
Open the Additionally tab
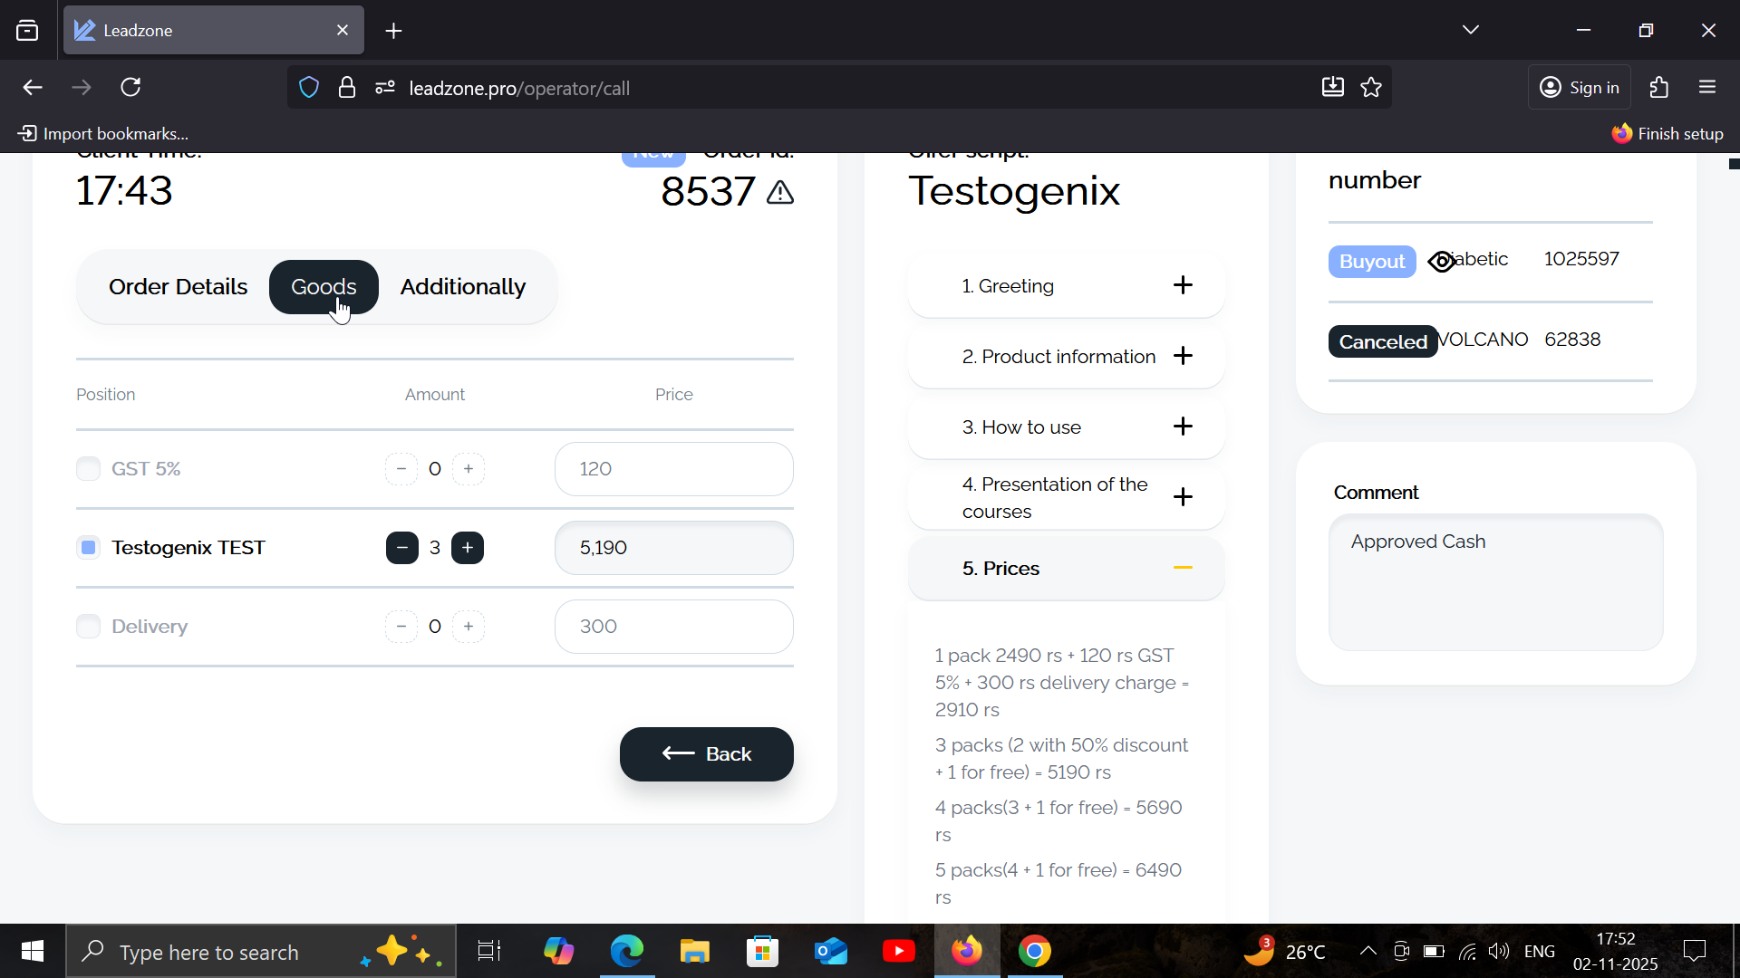coord(462,287)
